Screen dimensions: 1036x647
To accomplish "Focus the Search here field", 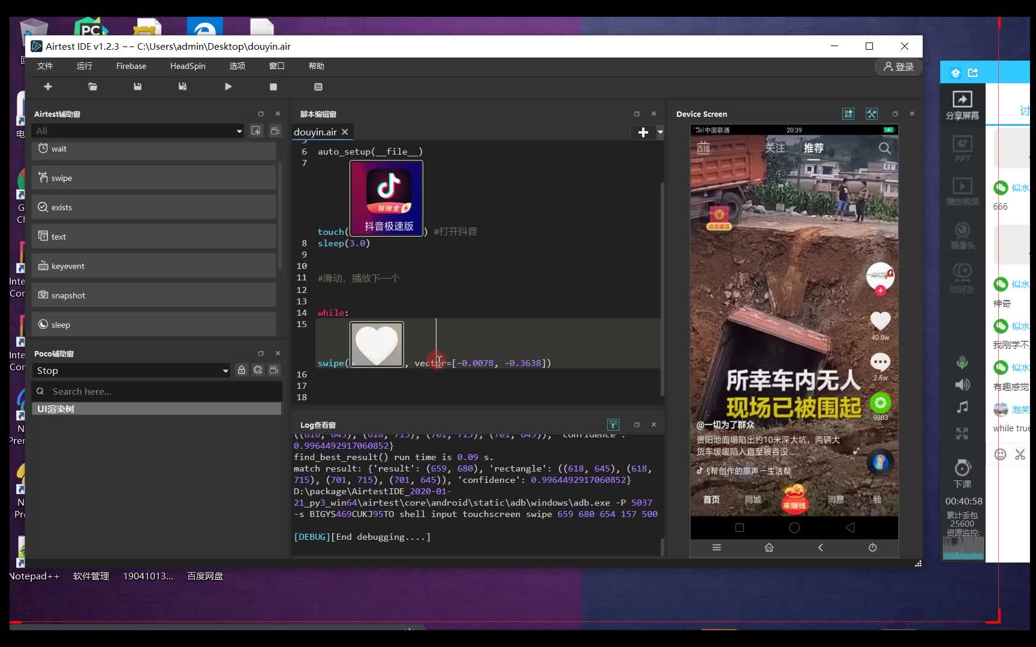I will point(157,391).
